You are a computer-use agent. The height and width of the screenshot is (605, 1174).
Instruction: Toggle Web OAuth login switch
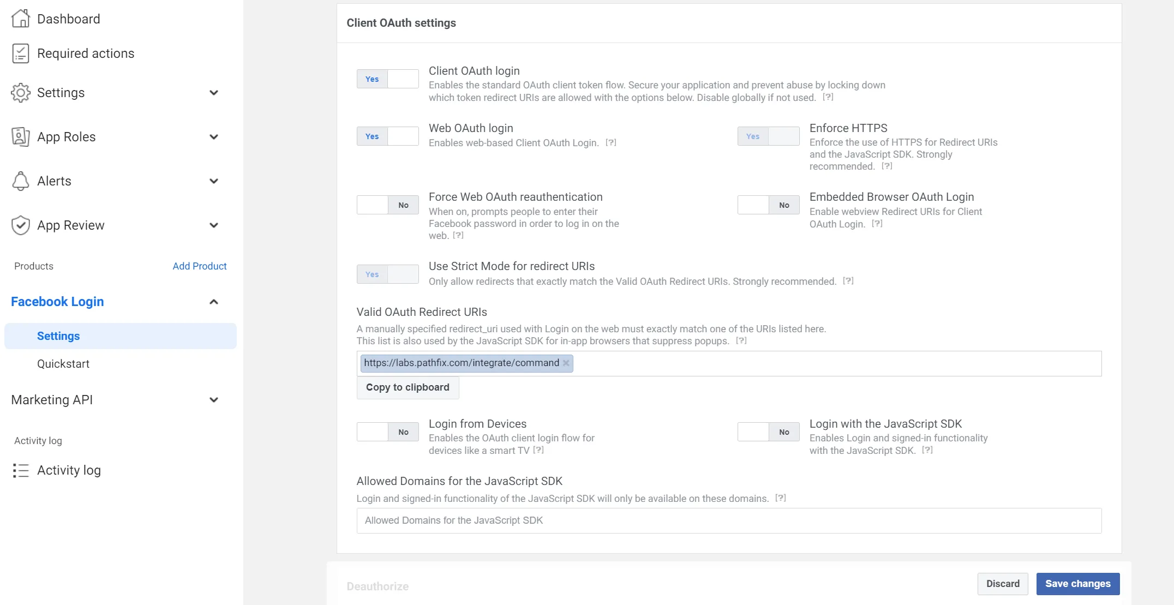388,136
